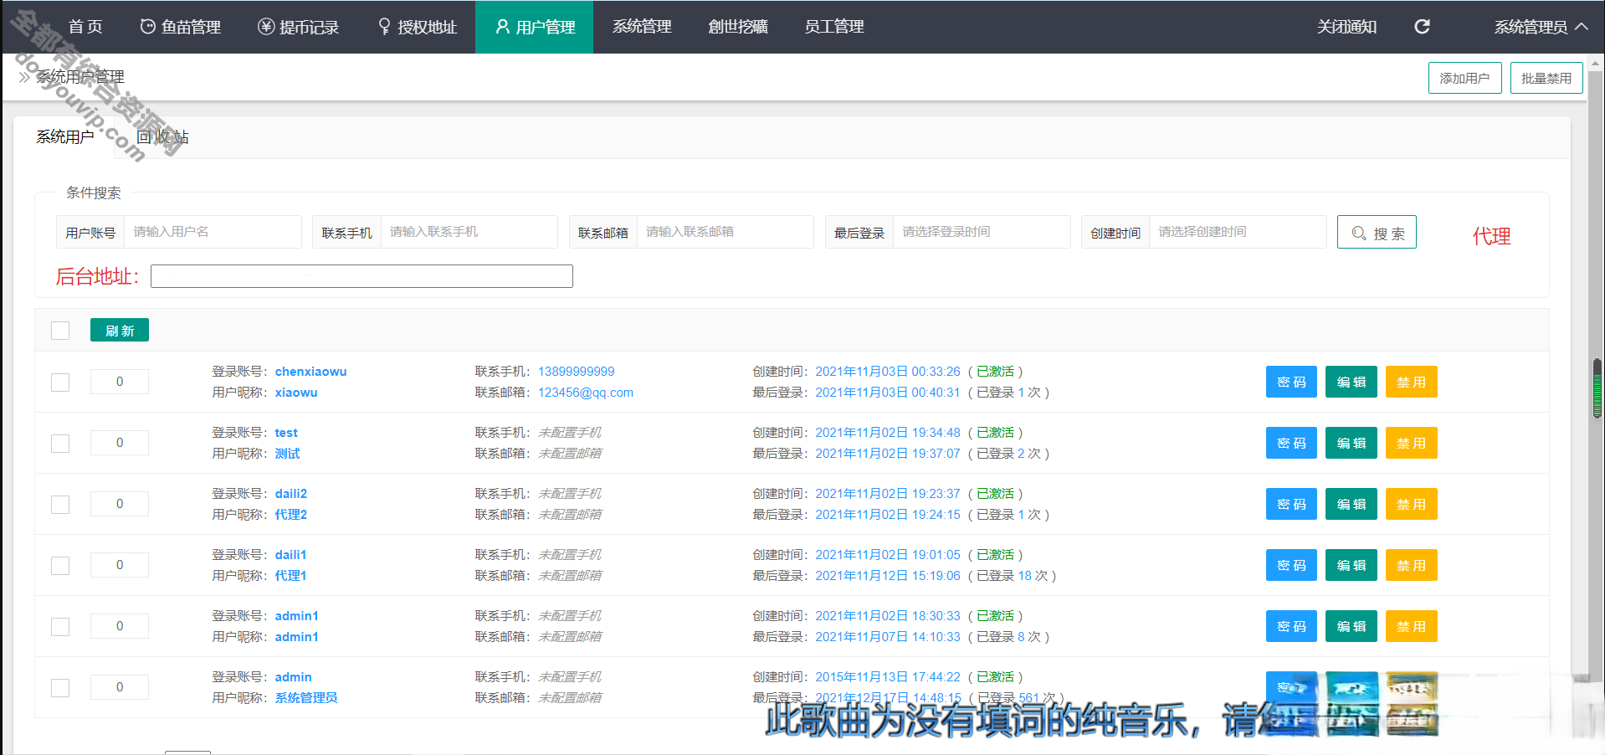Check the chenxiaowu row checkbox
The height and width of the screenshot is (755, 1605).
click(x=60, y=383)
